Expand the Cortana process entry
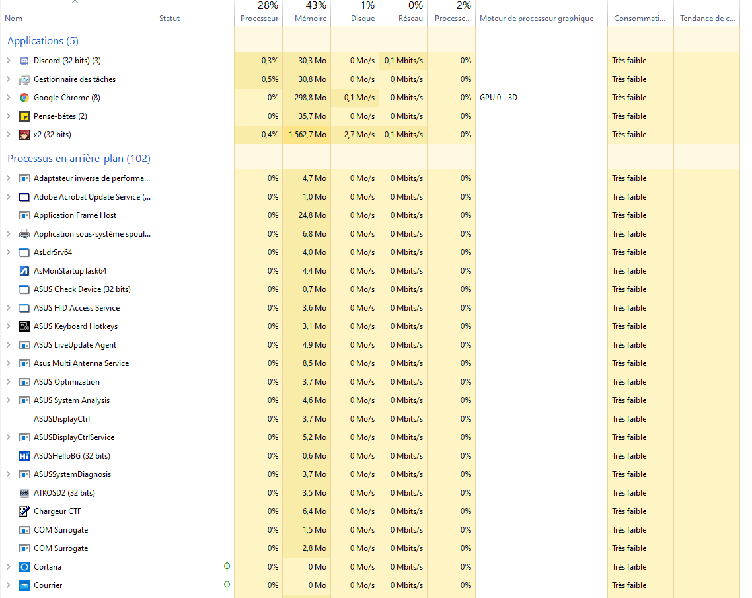 click(x=9, y=567)
